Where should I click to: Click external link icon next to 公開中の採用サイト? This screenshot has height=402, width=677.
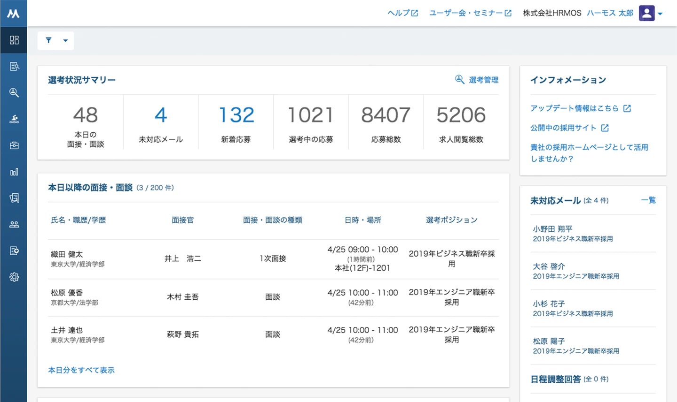[x=605, y=128]
